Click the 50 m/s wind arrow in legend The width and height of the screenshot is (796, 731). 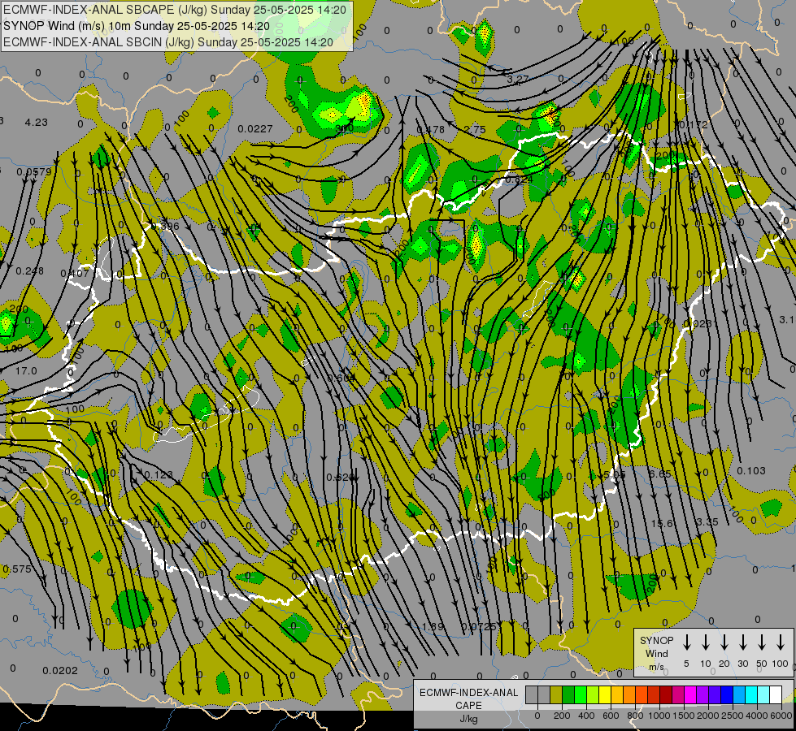click(762, 642)
